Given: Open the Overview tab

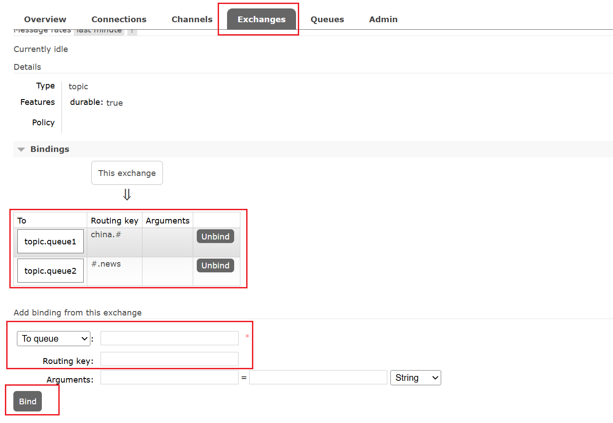Looking at the screenshot, I should [45, 19].
